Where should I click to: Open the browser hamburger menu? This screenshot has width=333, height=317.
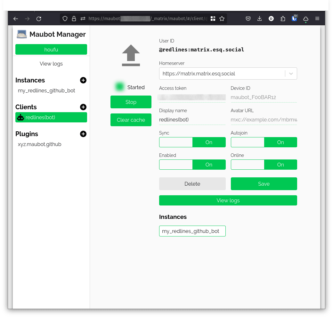tap(317, 19)
